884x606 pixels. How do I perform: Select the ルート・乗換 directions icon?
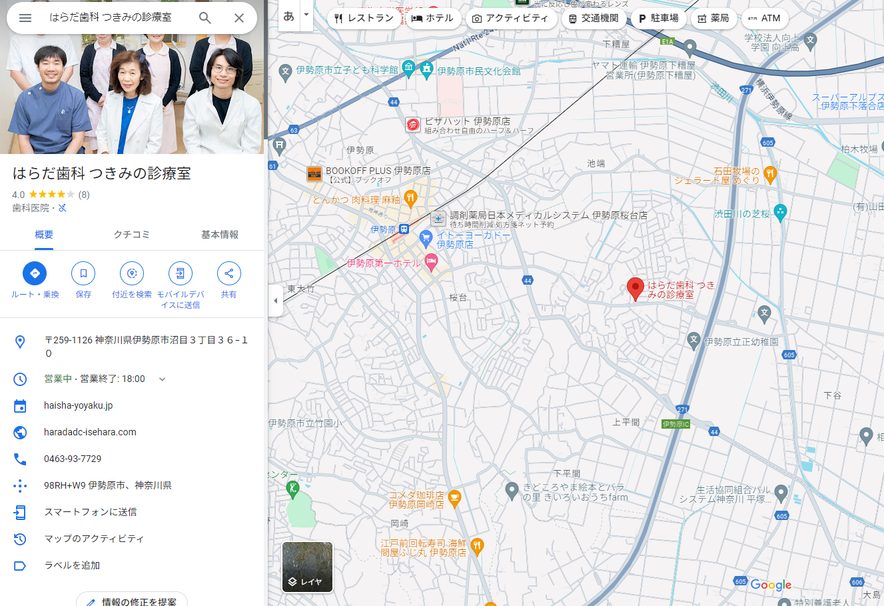tap(34, 273)
